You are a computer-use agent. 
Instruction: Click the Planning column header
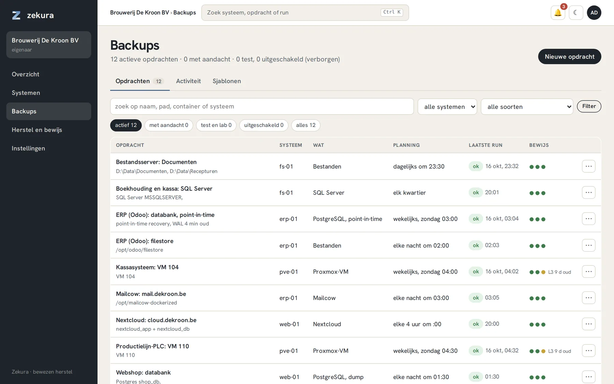[x=406, y=145]
